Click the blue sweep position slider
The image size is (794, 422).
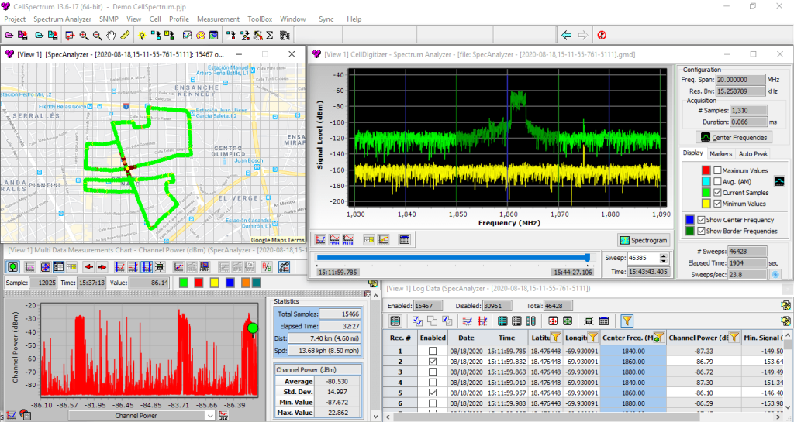pos(586,258)
